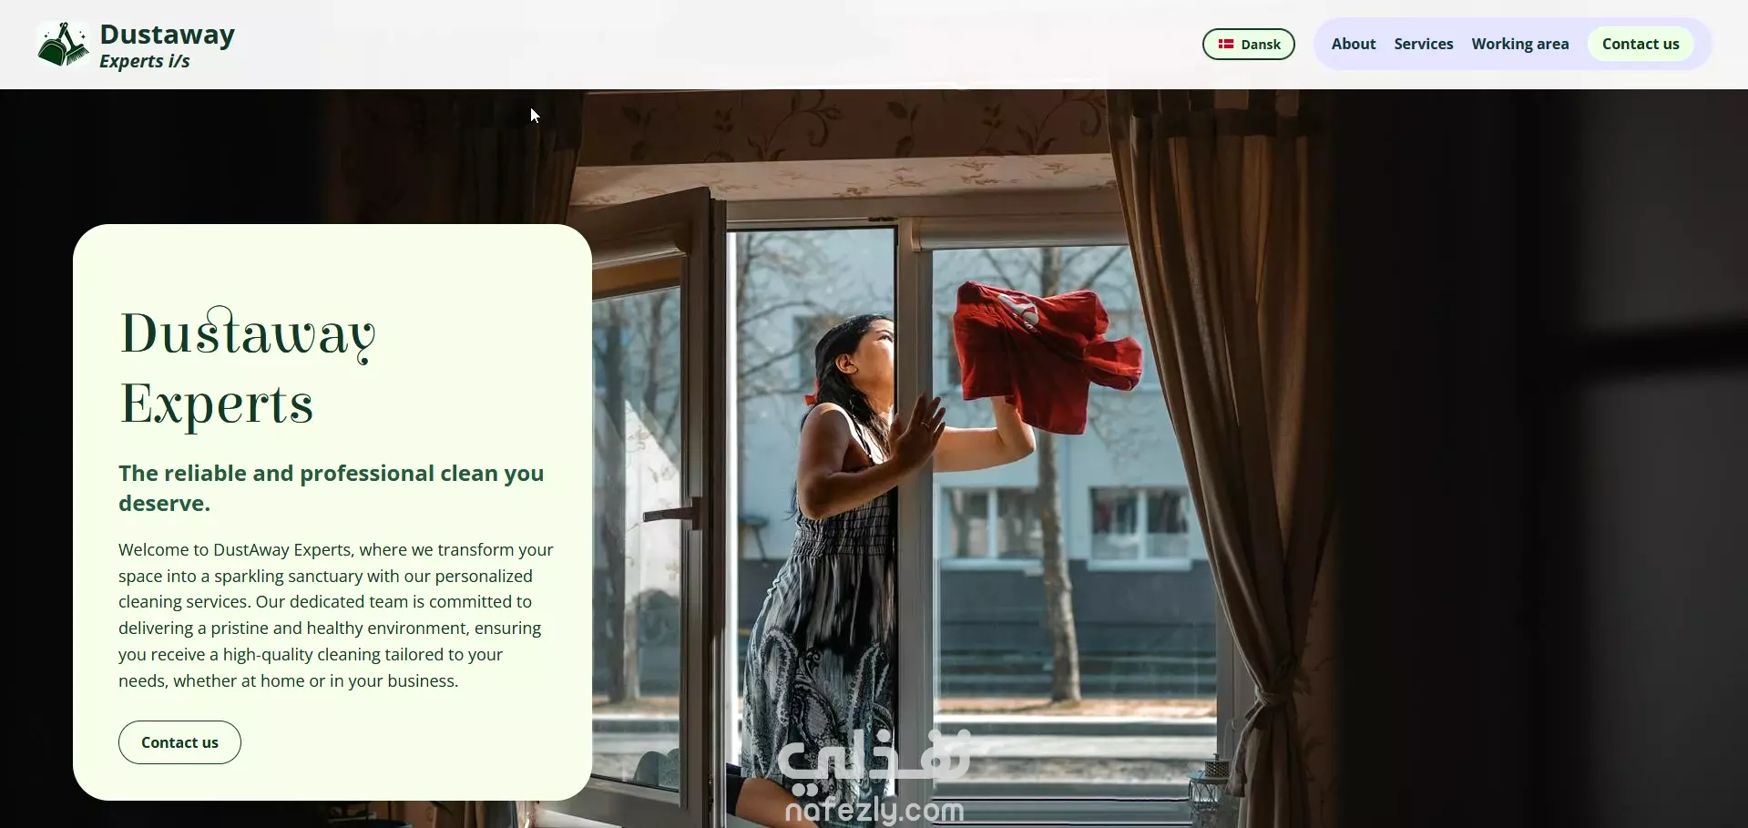Click the reliable and professional clean subtitle

pos(332,488)
